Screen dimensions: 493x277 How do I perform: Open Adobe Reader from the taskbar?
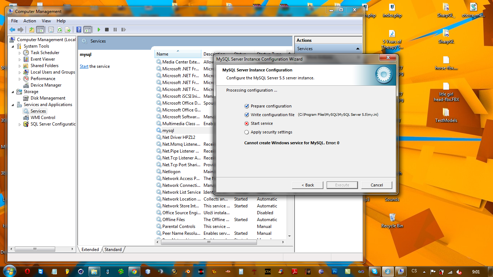pos(295,271)
